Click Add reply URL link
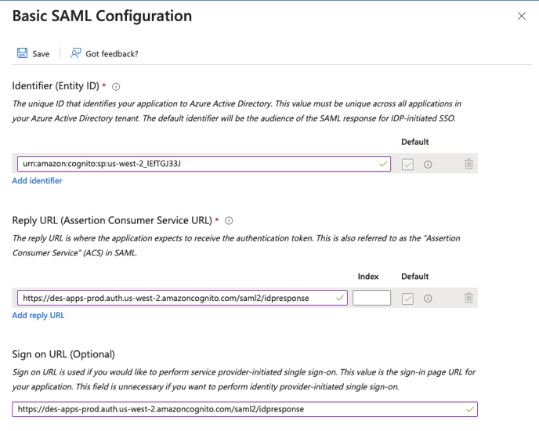539x431 pixels. point(38,315)
